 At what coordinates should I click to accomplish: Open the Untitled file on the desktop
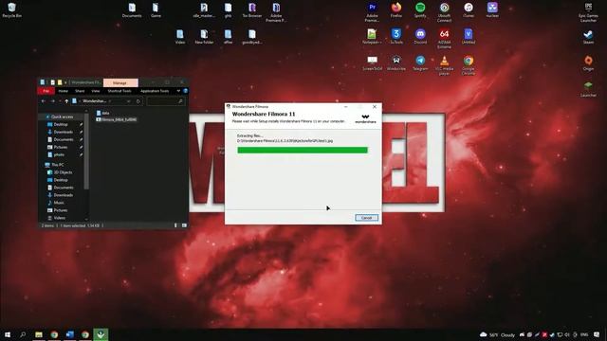(x=468, y=37)
